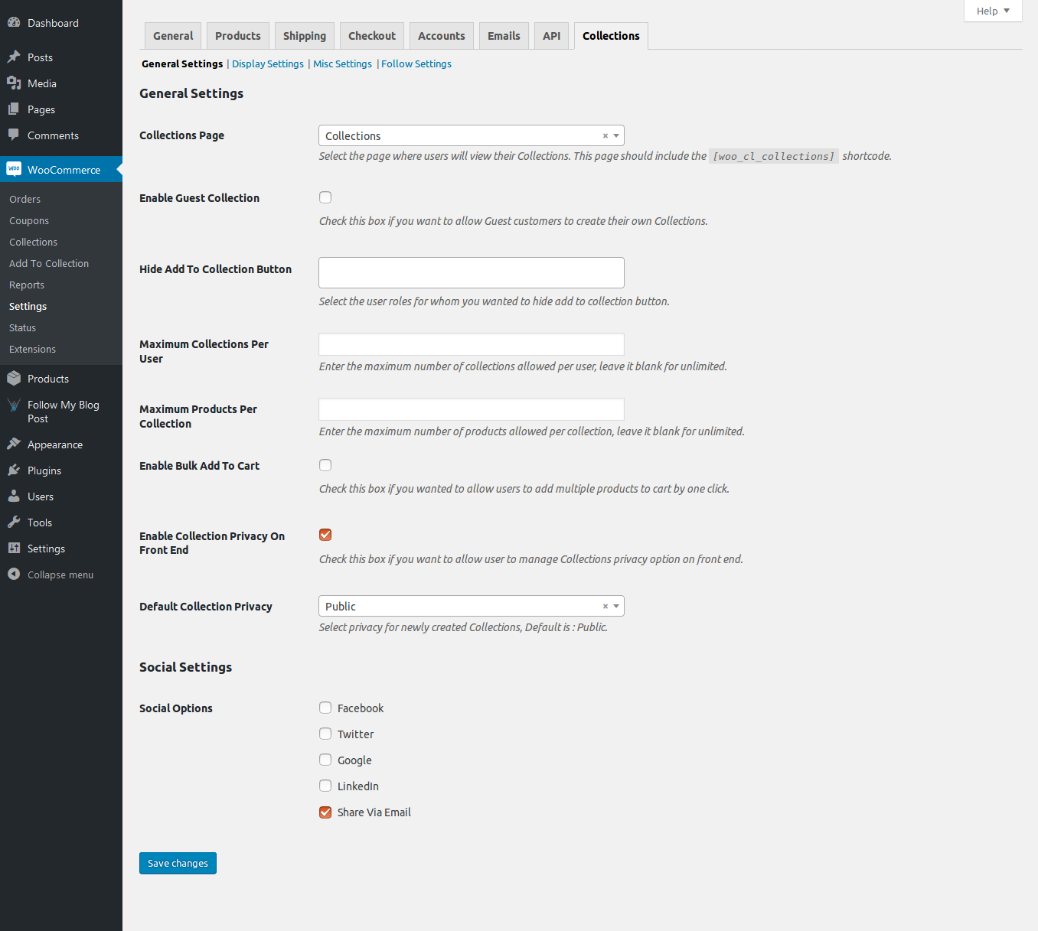The height and width of the screenshot is (931, 1038).
Task: Click the Plugins plug icon
Action: [14, 470]
